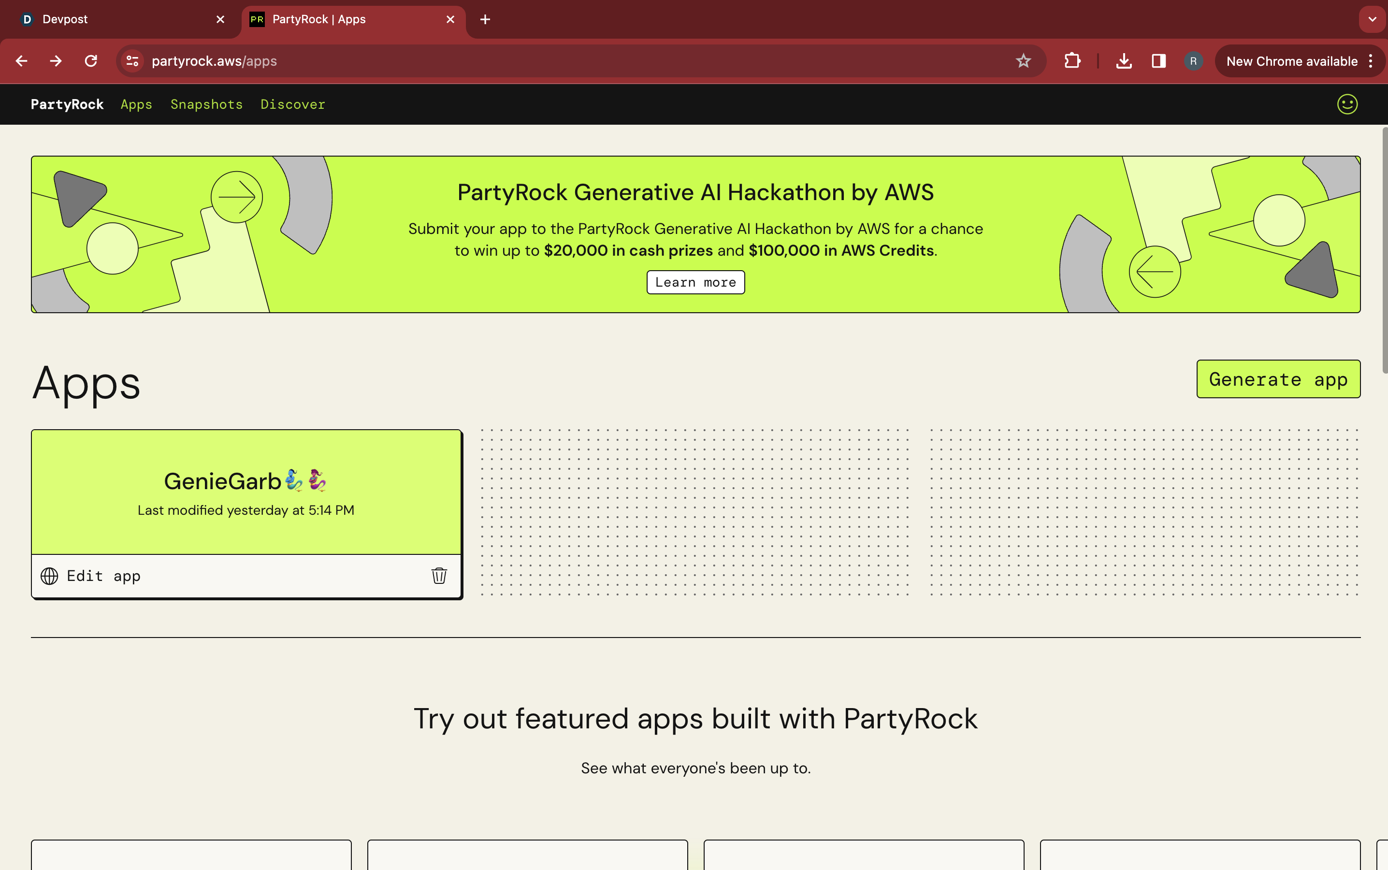
Task: Reload the page with refresh icon
Action: (91, 61)
